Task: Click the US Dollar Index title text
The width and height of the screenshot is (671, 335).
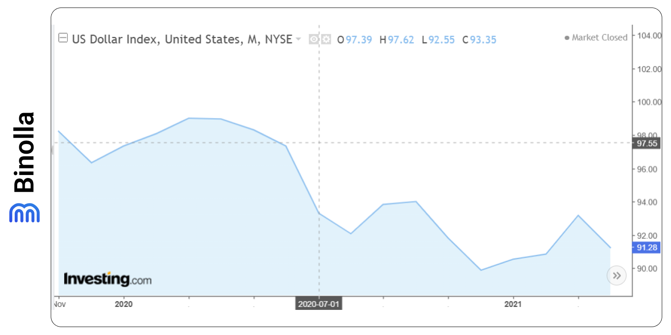Action: [x=182, y=39]
